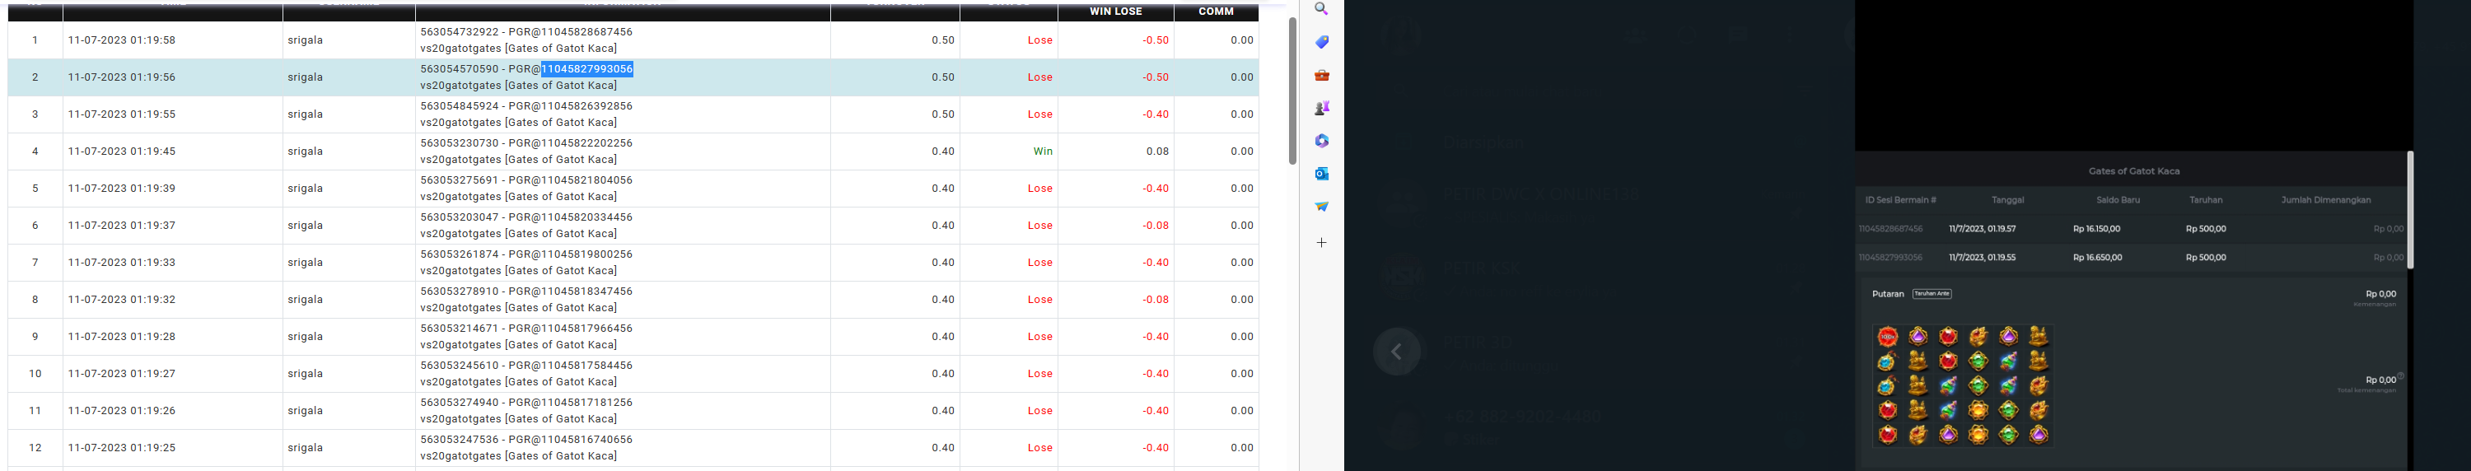Click timestamp 11-07-2023 01:19:28
Viewport: 2471px width, 471px height.
click(122, 337)
